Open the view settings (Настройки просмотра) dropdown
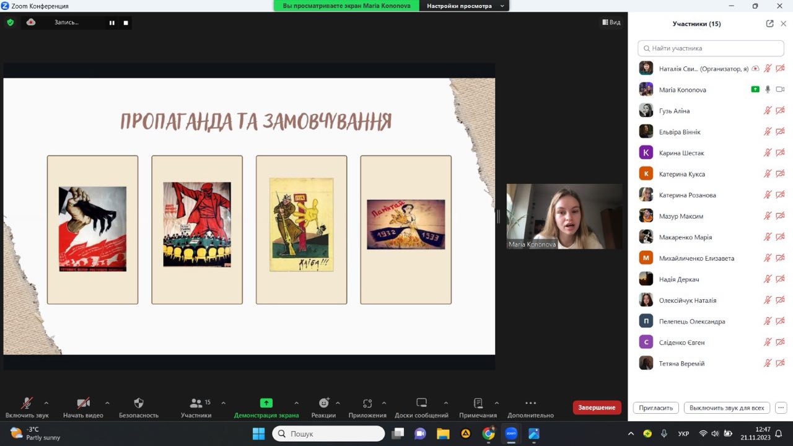 click(464, 6)
